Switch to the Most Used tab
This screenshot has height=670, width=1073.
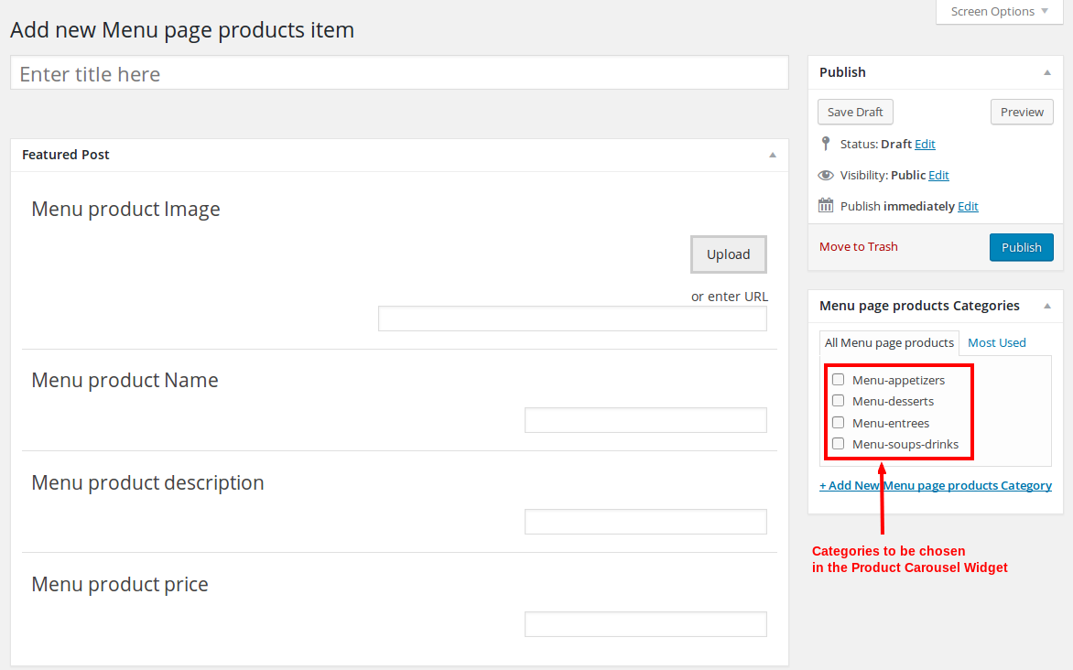[x=996, y=342]
